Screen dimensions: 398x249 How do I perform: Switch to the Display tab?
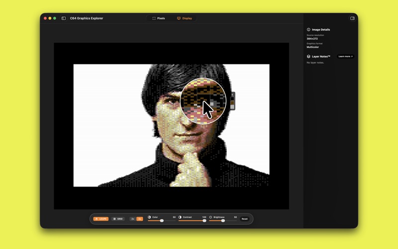185,18
